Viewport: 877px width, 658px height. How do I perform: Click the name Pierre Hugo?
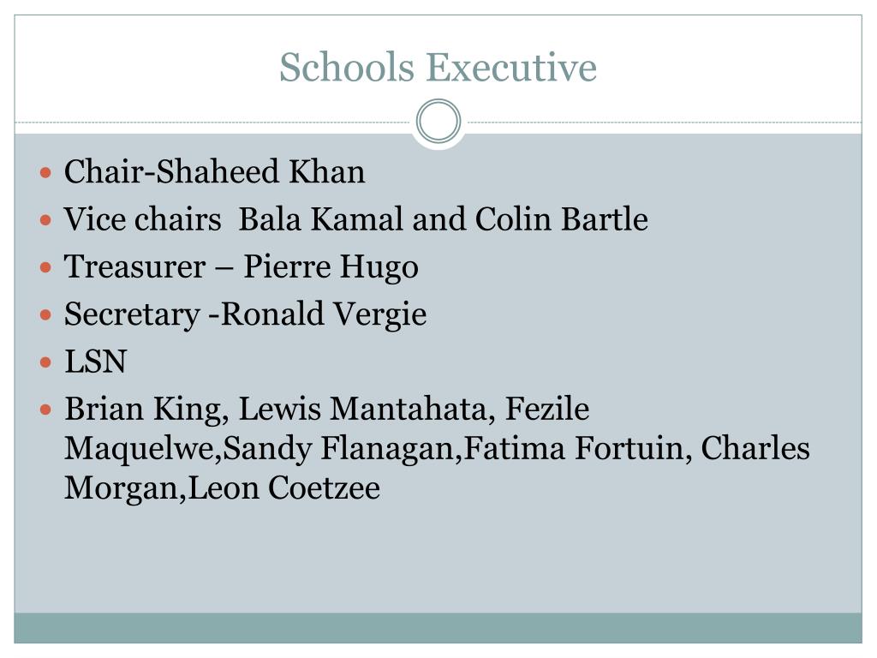331,267
